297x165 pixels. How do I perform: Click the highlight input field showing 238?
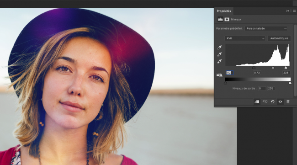point(286,73)
